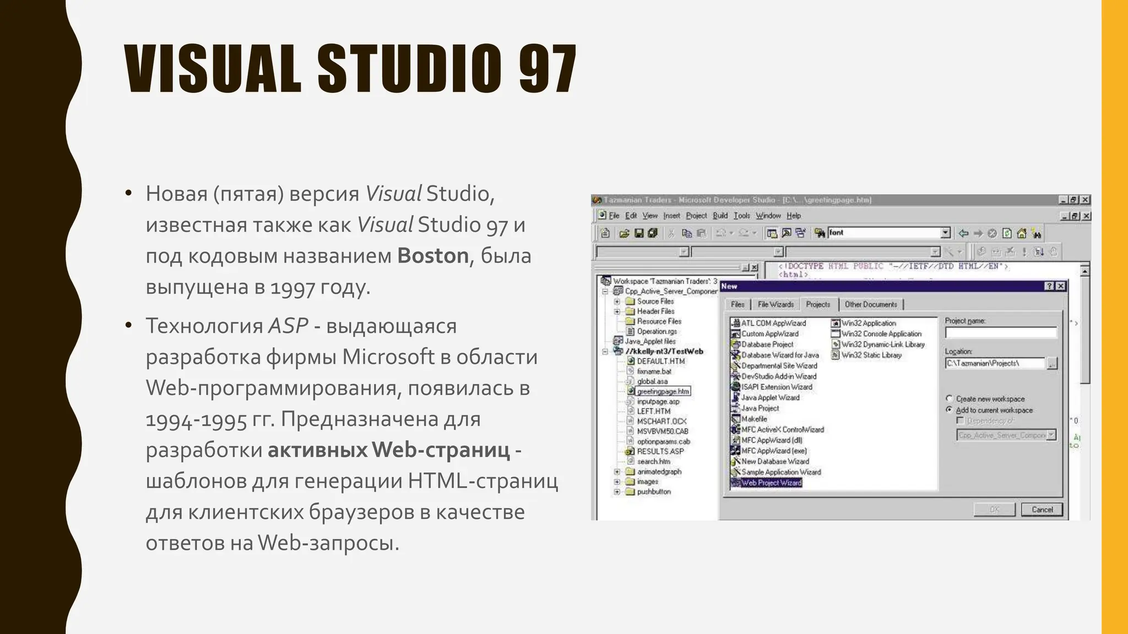Image resolution: width=1128 pixels, height=634 pixels.
Task: Select Web Project Wizard list item
Action: pyautogui.click(x=766, y=483)
